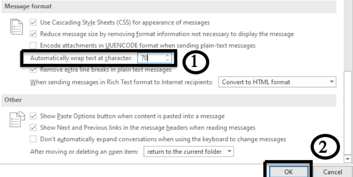Viewport: 353px width, 177px height.
Task: Uncheck Show Paste Options button checkbox
Action: [x=33, y=116]
